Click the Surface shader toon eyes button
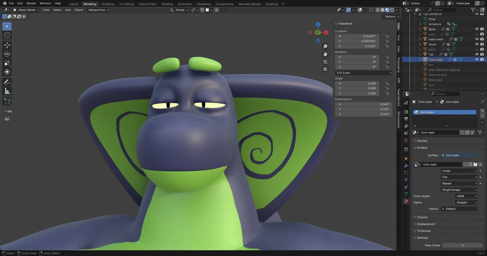The height and width of the screenshot is (256, 487). tap(459, 155)
